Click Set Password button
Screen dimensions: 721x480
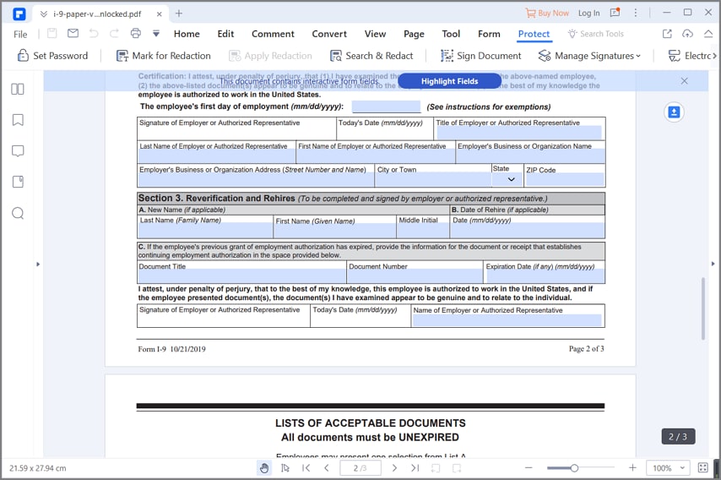(52, 56)
